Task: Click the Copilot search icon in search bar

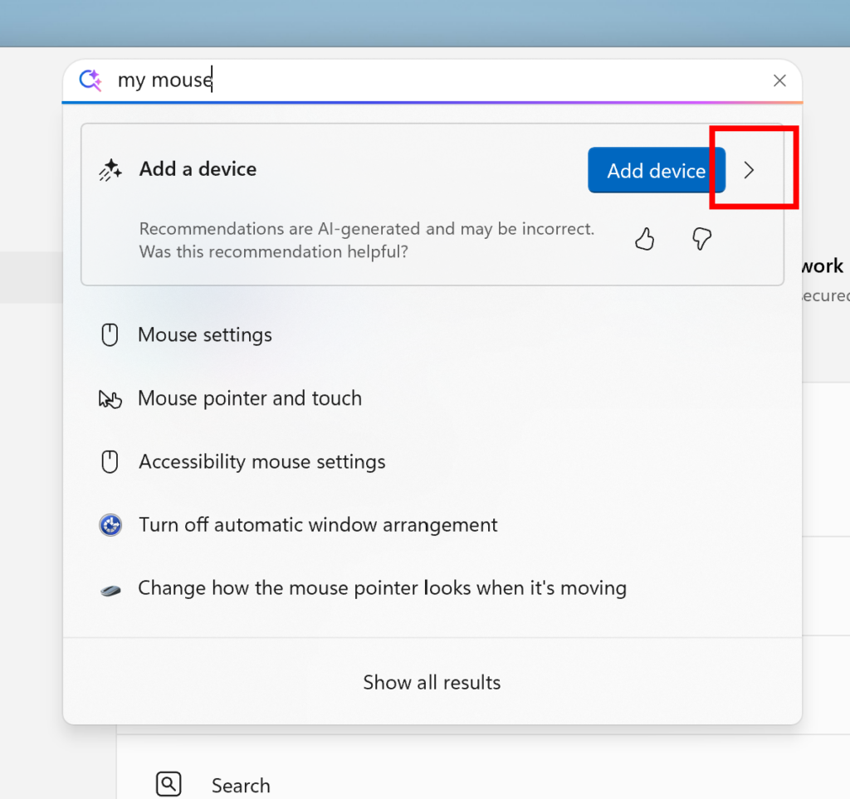Action: 90,80
